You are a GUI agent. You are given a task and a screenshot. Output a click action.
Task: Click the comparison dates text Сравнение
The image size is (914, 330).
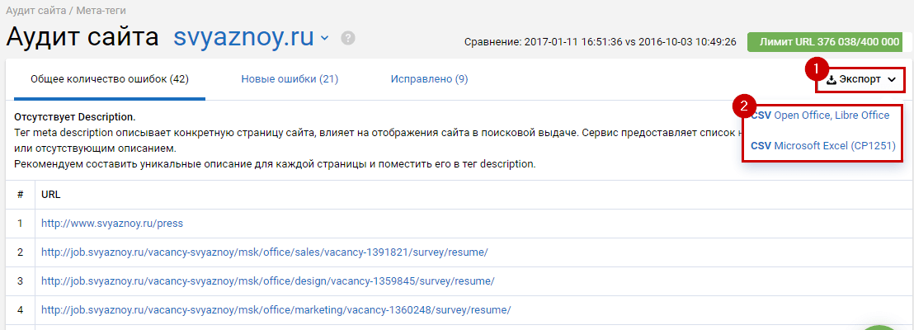[601, 42]
